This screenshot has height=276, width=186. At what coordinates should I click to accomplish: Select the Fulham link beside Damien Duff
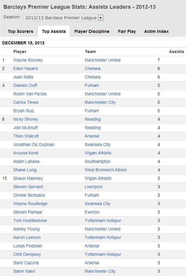(92, 85)
